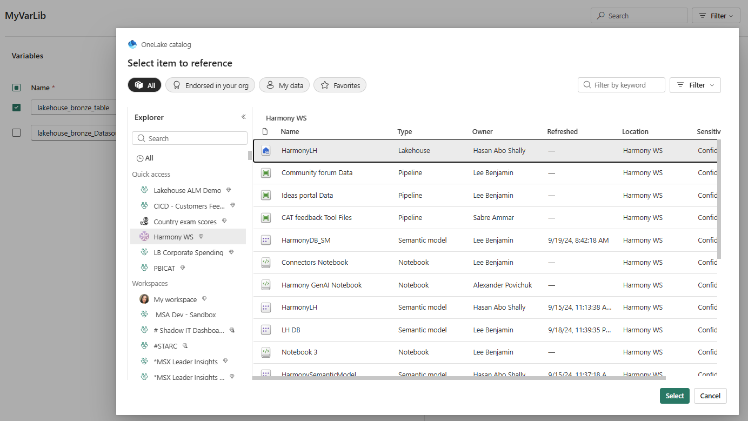Switch to the Favorites tab
The image size is (748, 421).
(340, 85)
